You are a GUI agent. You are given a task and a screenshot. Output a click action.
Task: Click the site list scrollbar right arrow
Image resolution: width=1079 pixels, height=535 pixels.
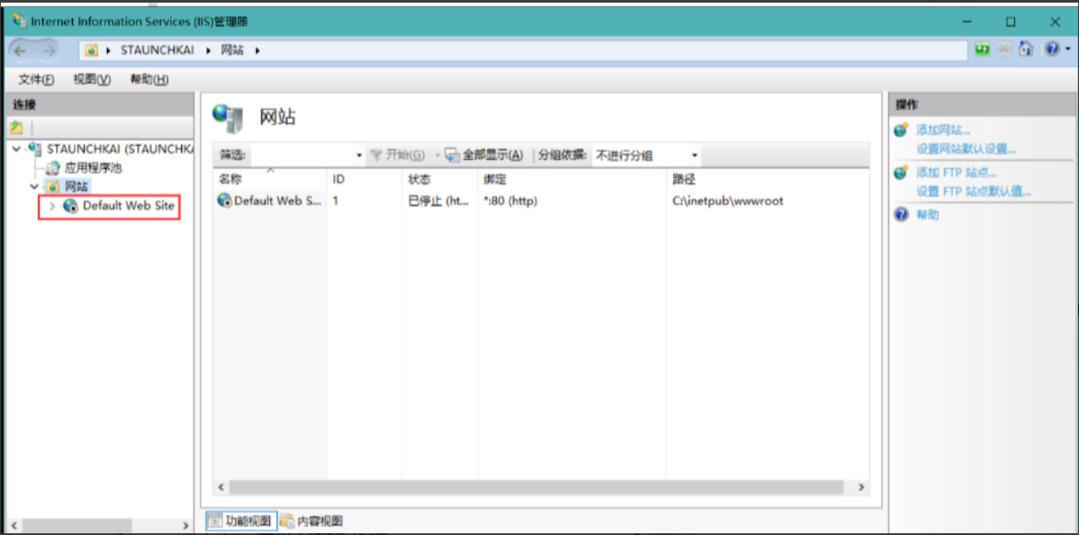click(x=862, y=487)
